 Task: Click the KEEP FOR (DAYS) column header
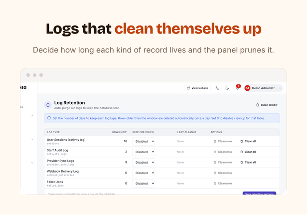(x=143, y=132)
